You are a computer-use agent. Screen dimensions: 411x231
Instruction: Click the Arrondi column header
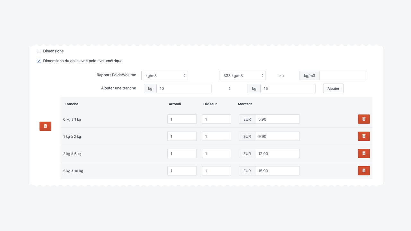(x=175, y=104)
